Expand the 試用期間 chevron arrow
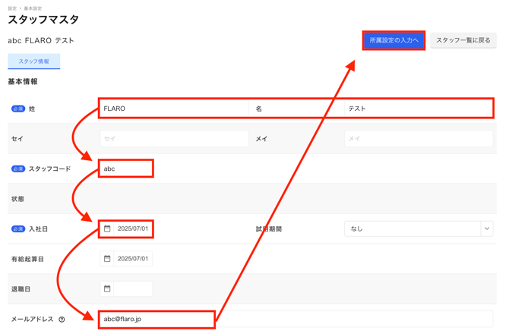Image resolution: width=509 pixels, height=331 pixels. (486, 229)
